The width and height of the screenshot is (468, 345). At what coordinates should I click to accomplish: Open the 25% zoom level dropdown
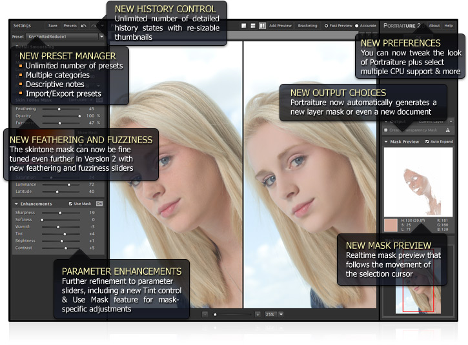coord(281,314)
